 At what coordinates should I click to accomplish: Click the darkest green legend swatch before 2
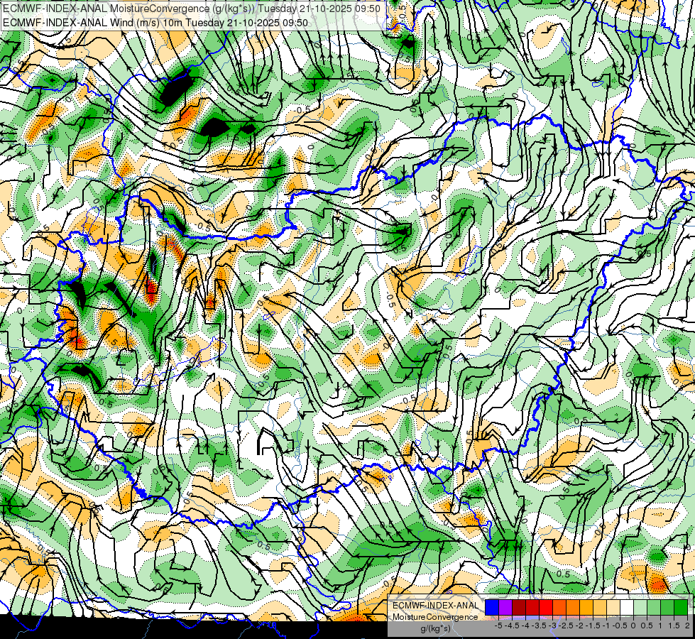681,608
